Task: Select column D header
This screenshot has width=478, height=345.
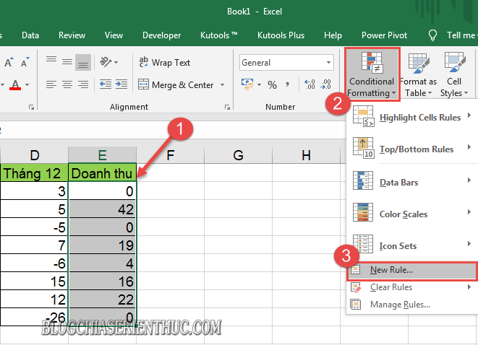Action: pos(35,155)
